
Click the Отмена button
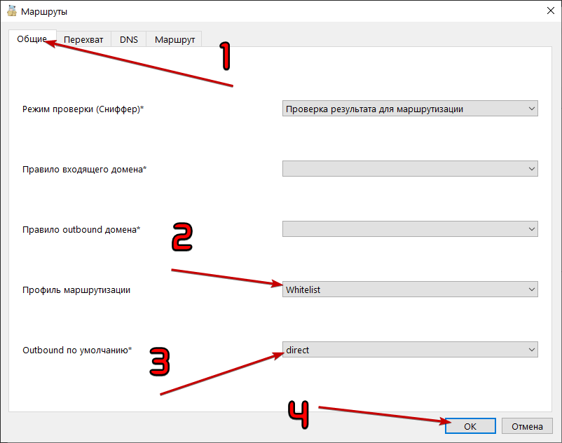(x=527, y=426)
